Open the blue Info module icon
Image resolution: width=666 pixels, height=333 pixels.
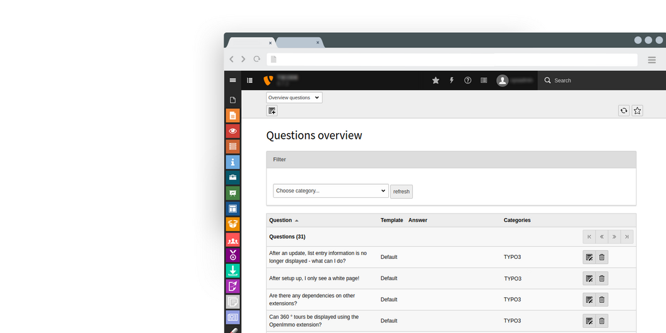tap(232, 162)
